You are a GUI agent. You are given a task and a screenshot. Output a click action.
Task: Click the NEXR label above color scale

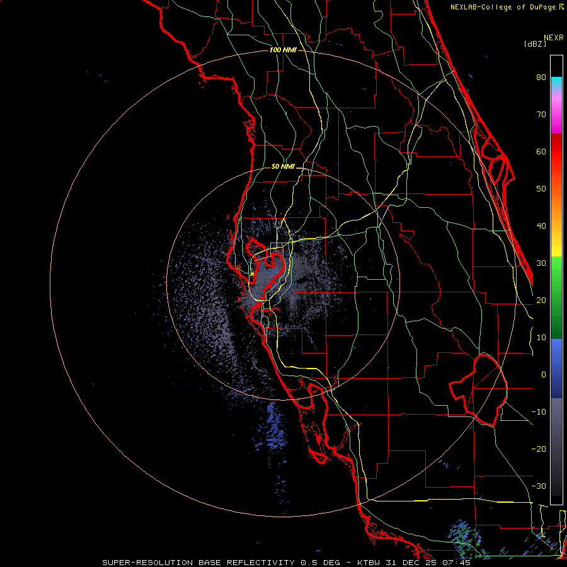[554, 38]
